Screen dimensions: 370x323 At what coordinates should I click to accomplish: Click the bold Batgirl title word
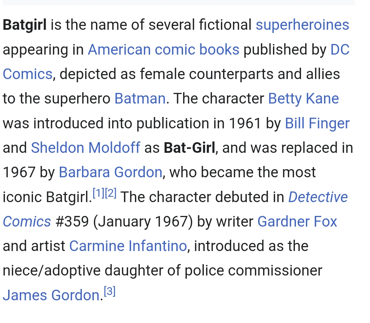25,25
